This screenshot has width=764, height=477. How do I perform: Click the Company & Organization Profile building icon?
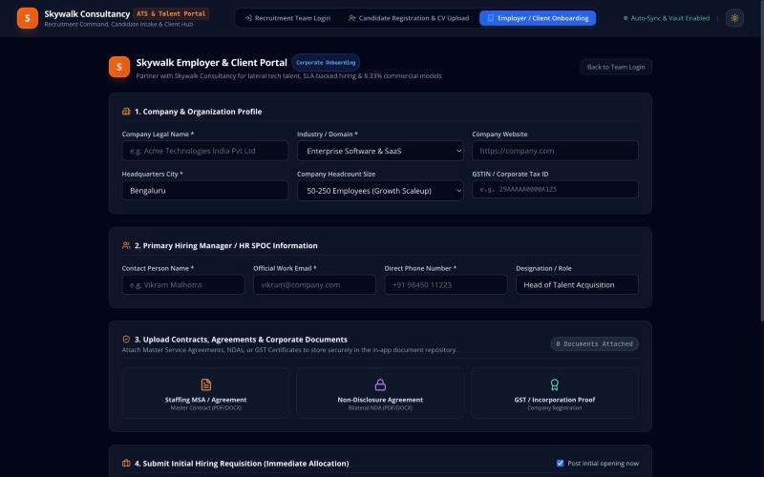point(126,112)
